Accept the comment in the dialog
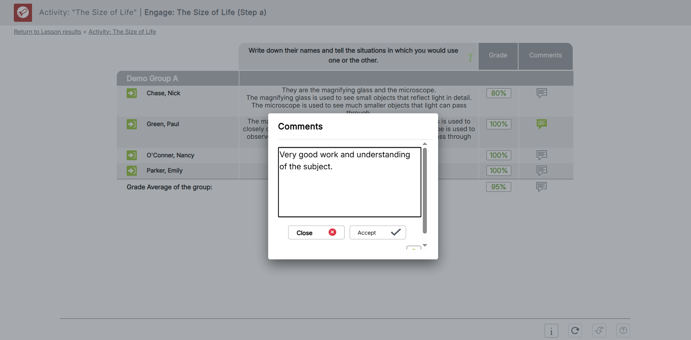 [x=377, y=232]
